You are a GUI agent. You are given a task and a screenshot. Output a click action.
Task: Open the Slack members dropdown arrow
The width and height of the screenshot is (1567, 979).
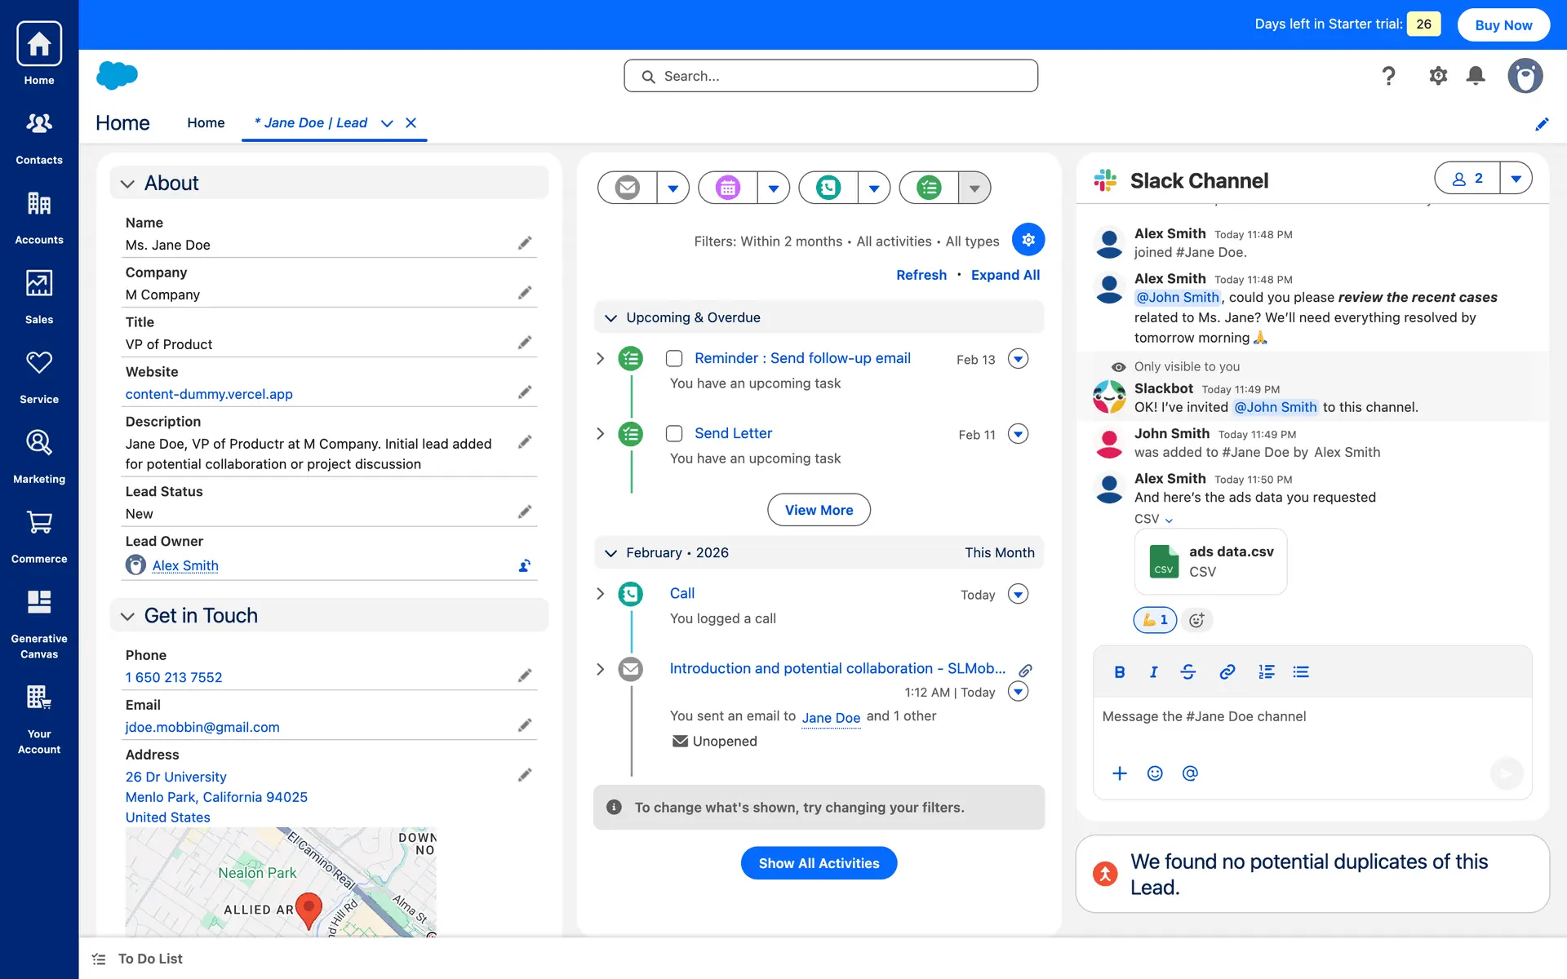tap(1516, 178)
